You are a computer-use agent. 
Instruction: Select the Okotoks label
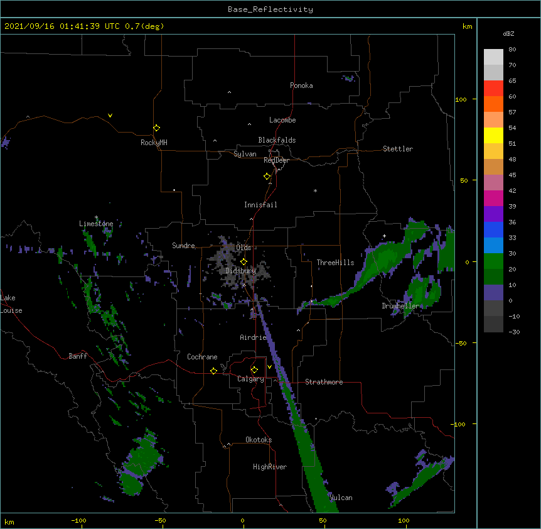pos(259,440)
